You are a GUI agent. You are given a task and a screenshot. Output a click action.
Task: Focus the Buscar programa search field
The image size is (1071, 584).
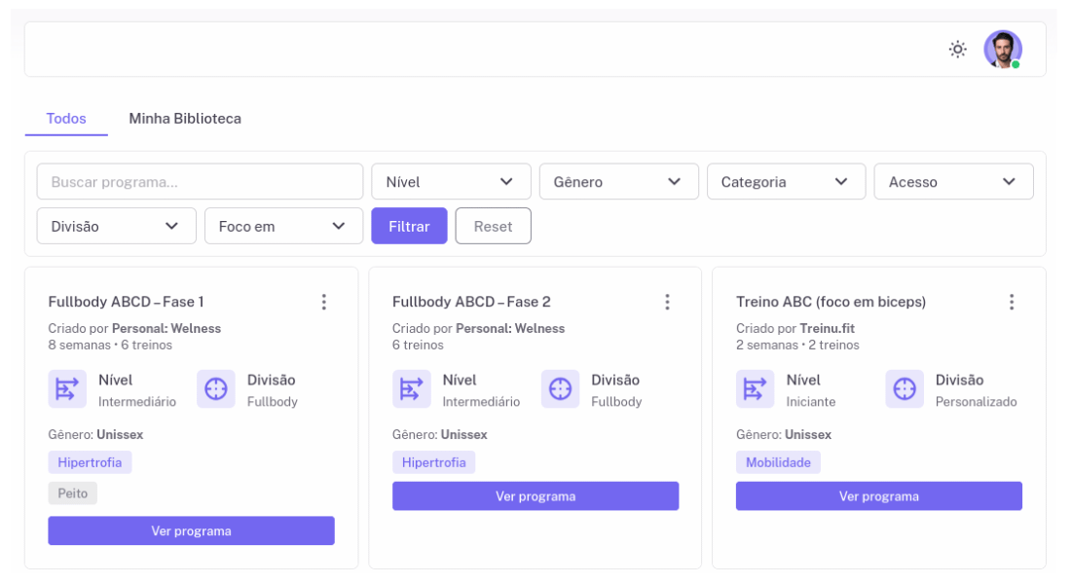(x=200, y=182)
